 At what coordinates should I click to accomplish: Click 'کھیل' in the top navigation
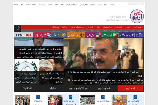[62, 4]
